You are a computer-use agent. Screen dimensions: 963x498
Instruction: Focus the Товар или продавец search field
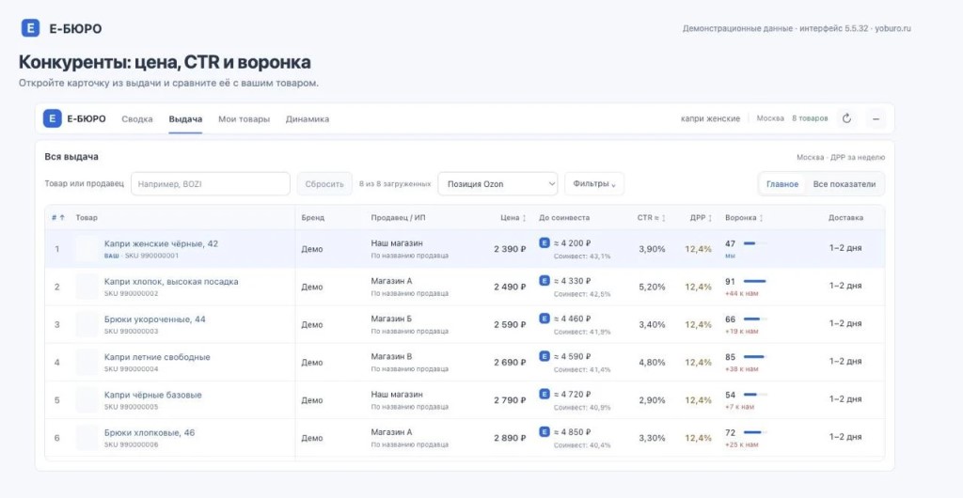click(x=210, y=184)
